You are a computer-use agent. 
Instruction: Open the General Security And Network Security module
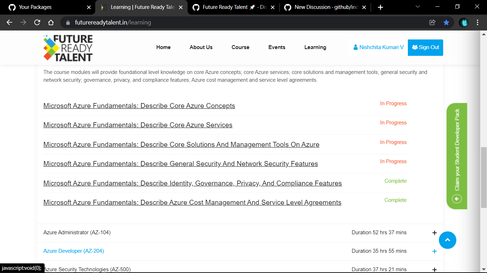(x=181, y=164)
